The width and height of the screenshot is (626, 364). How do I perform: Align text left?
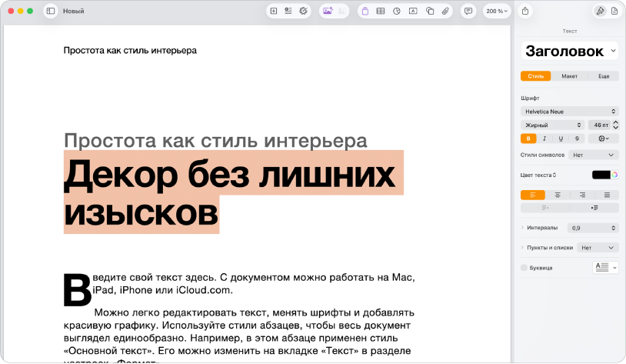[x=533, y=195]
